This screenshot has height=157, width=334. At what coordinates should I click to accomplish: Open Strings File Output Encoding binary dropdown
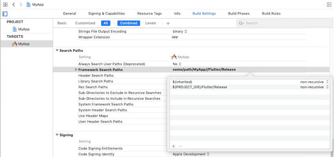click(x=180, y=31)
